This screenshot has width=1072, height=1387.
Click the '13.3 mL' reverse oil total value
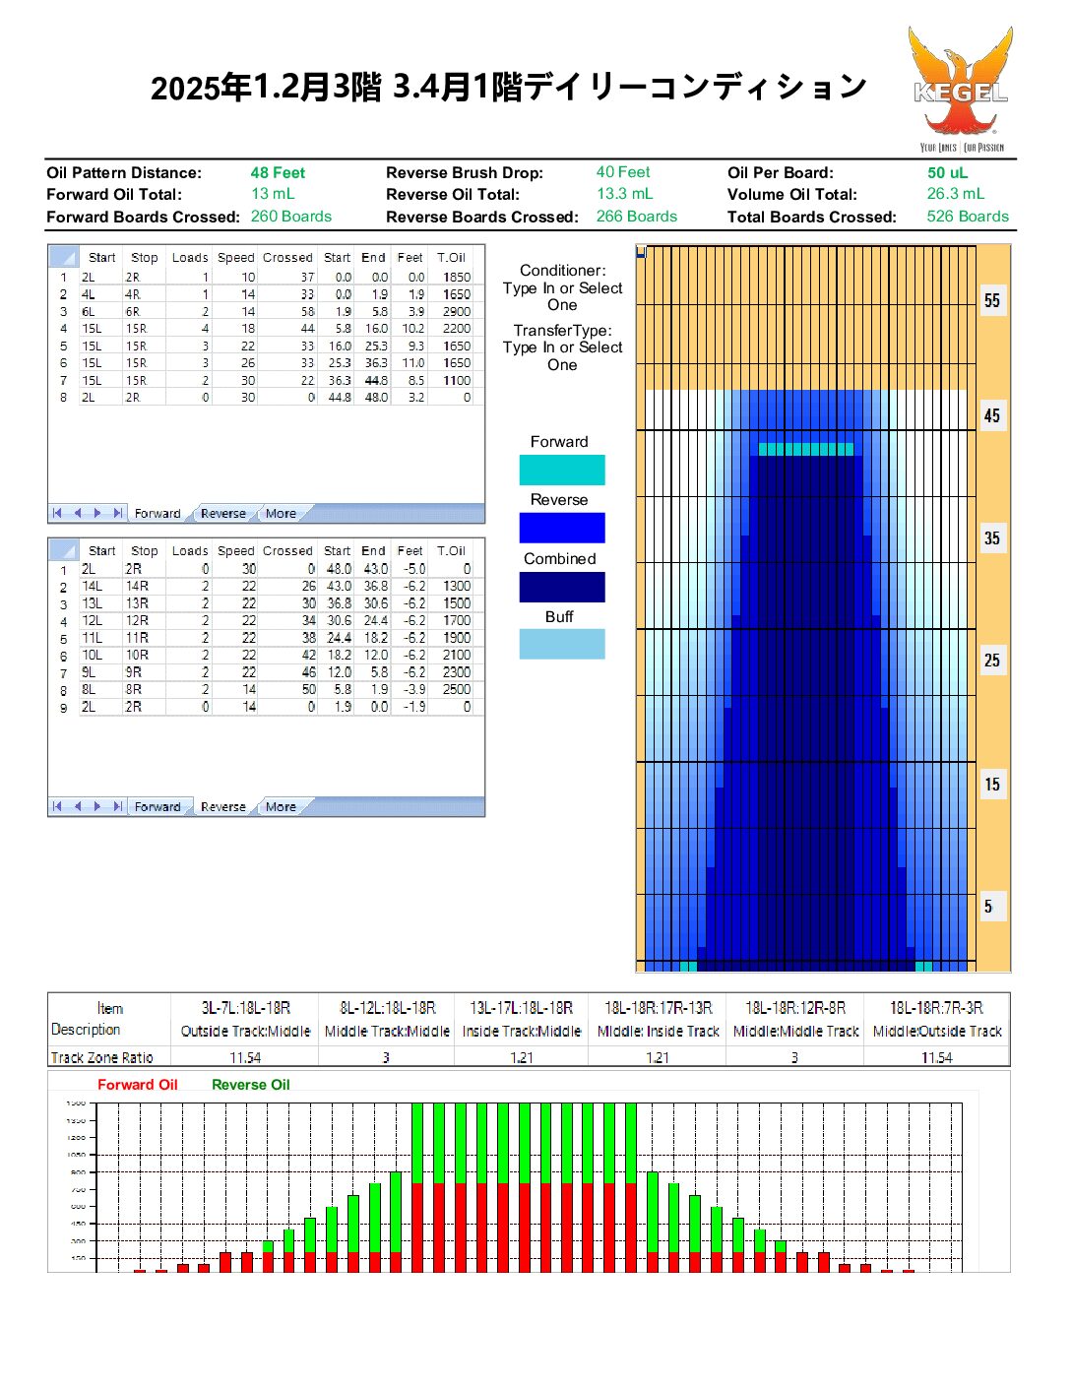tap(625, 194)
